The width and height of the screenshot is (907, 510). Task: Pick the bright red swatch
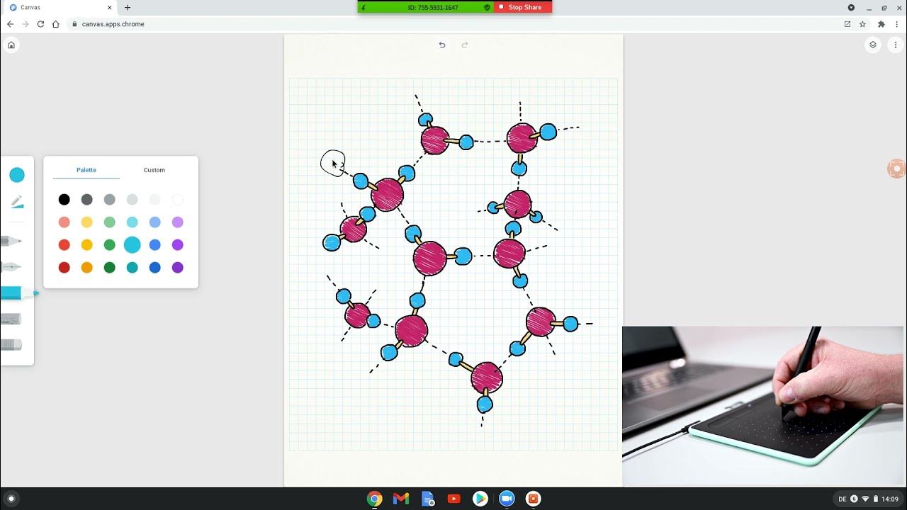click(x=64, y=245)
